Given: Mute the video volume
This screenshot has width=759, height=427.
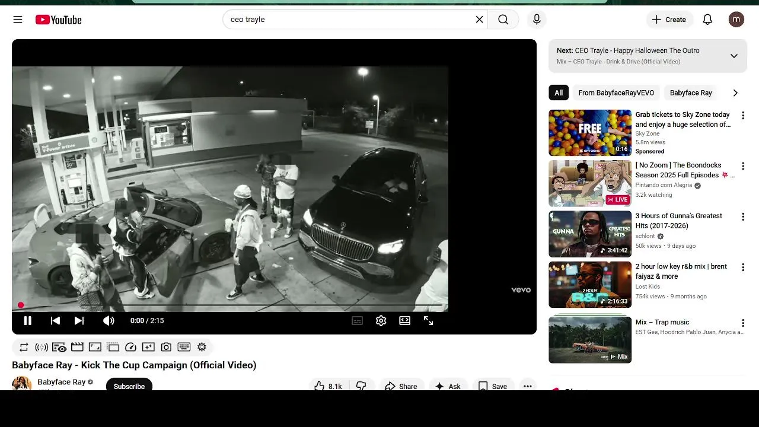Looking at the screenshot, I should point(109,320).
